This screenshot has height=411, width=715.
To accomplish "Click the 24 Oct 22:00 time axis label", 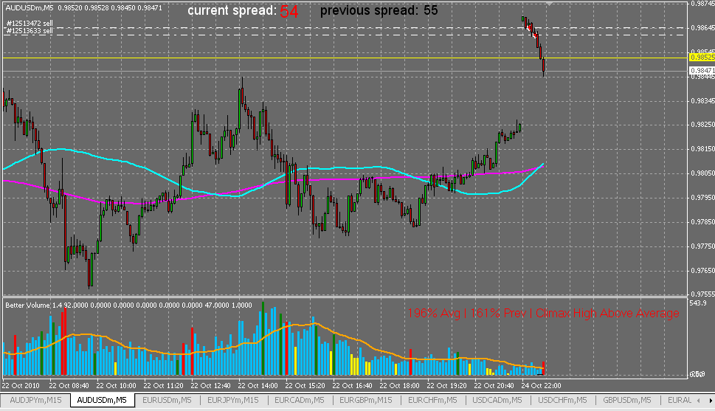I will pyautogui.click(x=542, y=385).
